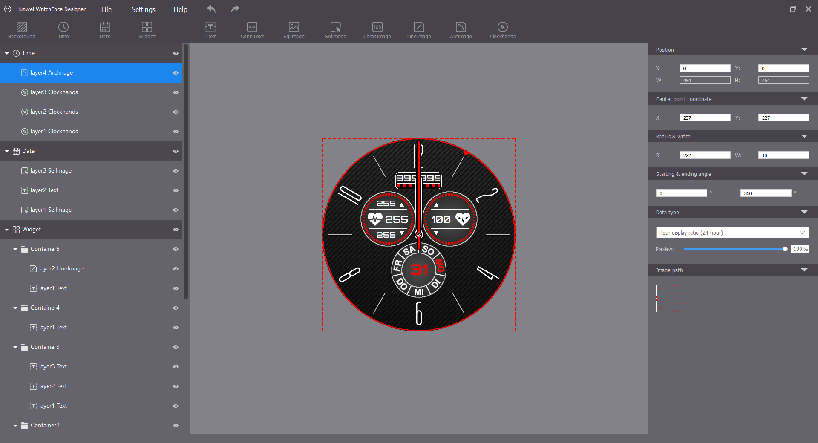Click the Container5 folder icon
Image resolution: width=818 pixels, height=443 pixels.
tap(25, 249)
